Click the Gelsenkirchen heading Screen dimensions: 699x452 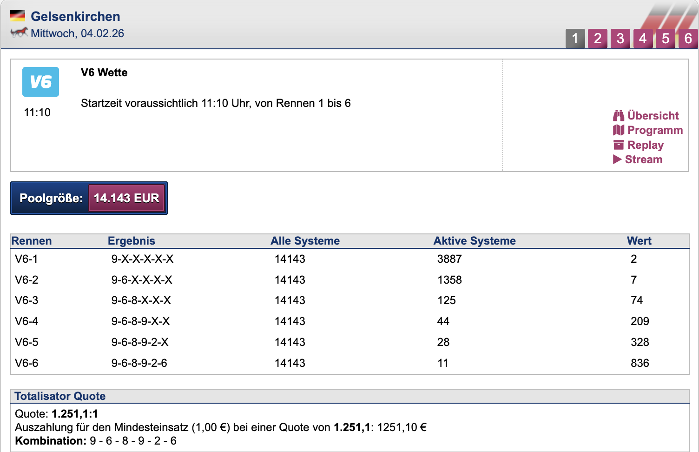click(75, 16)
